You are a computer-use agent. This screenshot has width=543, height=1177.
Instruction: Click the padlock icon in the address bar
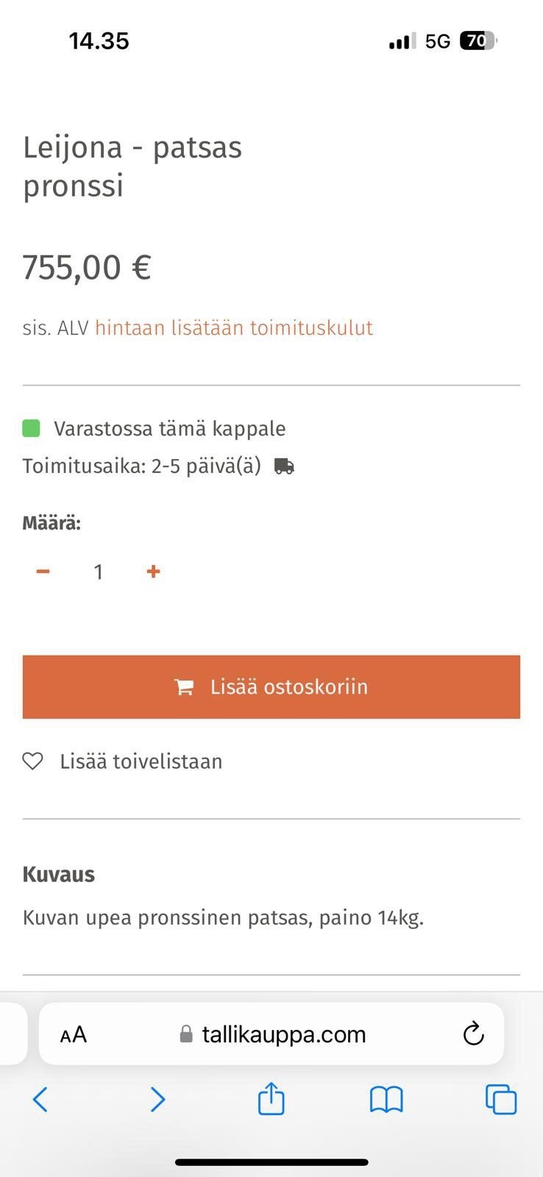click(186, 1034)
